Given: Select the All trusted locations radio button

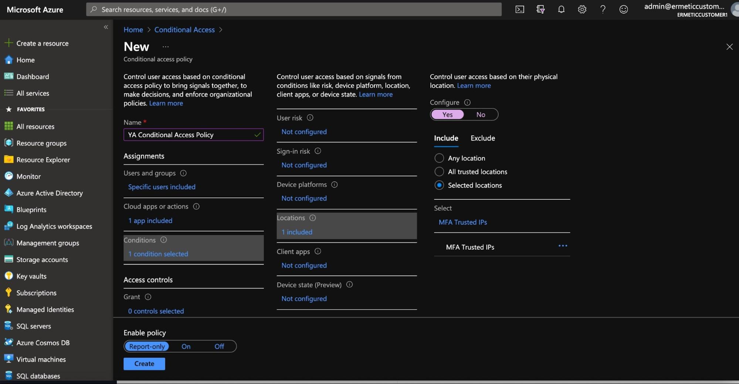Looking at the screenshot, I should (439, 172).
